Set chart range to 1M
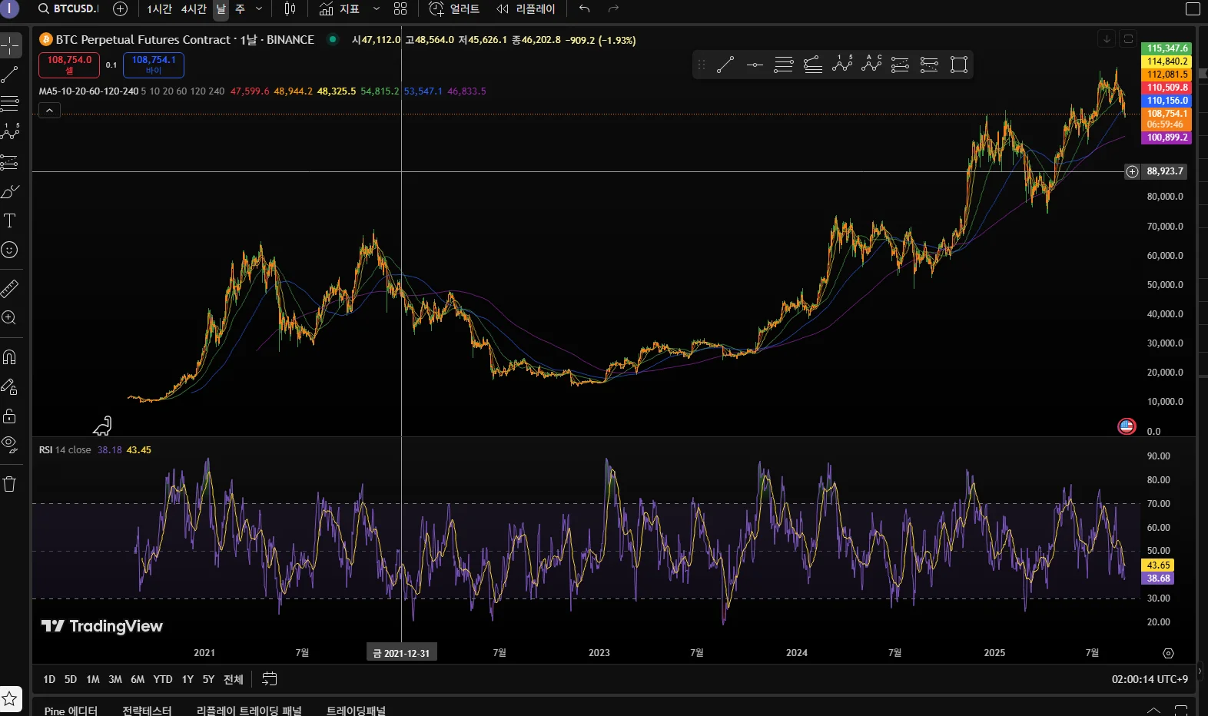This screenshot has width=1208, height=716. [93, 679]
